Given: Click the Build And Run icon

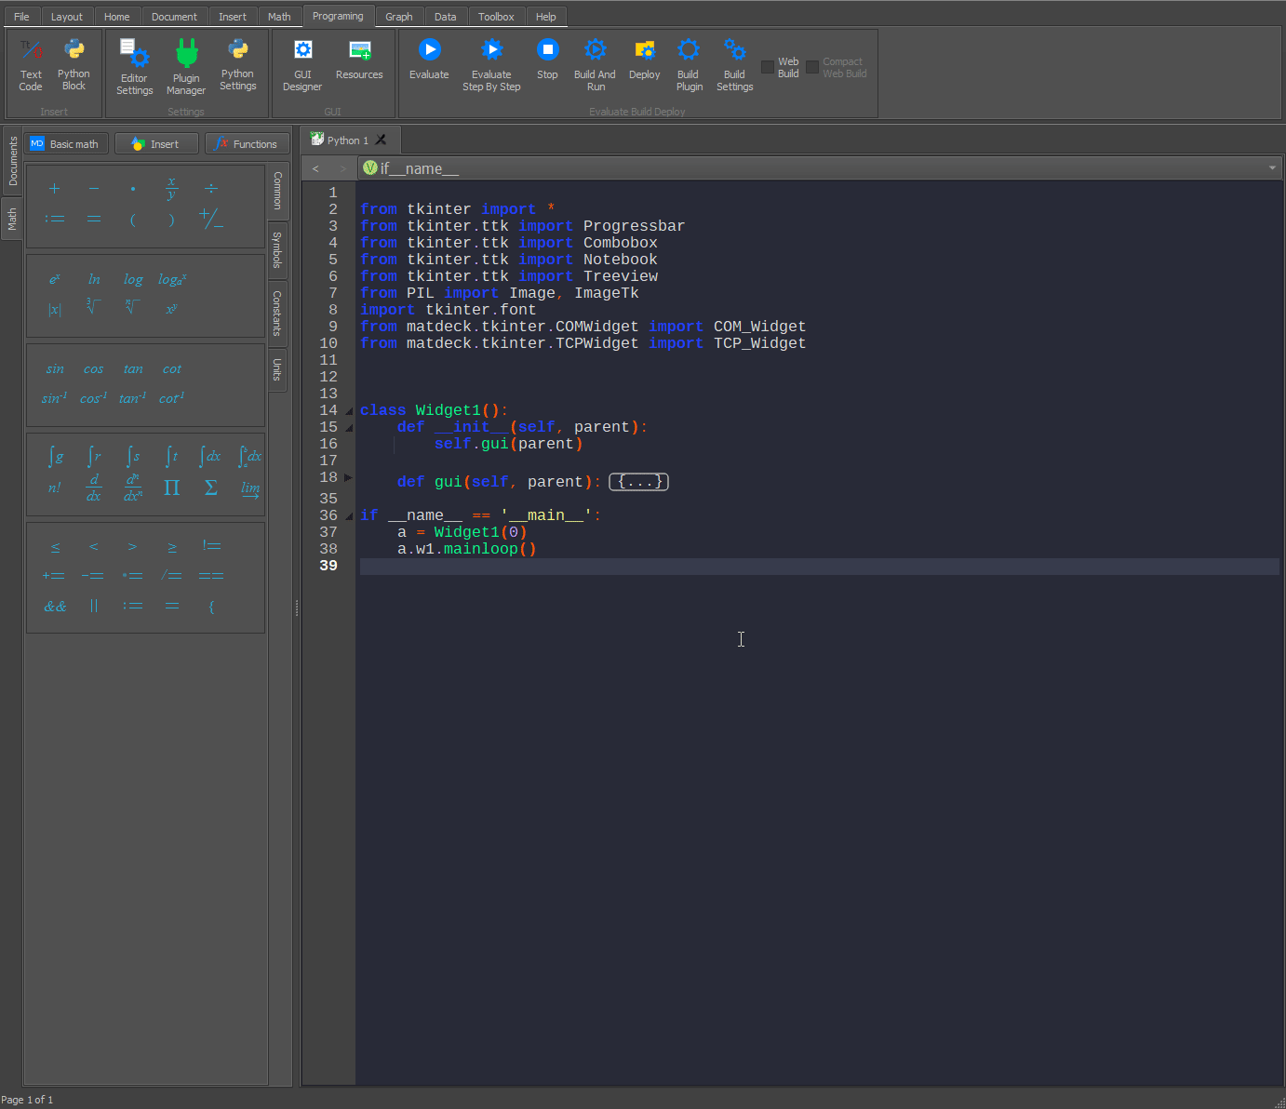Looking at the screenshot, I should [595, 50].
